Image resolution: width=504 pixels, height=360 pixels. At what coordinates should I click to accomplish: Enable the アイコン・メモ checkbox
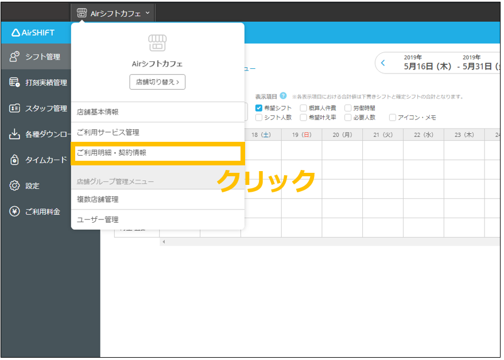click(x=393, y=118)
